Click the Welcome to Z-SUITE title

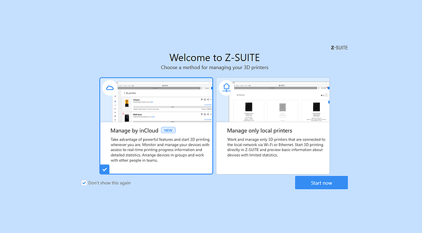click(x=215, y=57)
